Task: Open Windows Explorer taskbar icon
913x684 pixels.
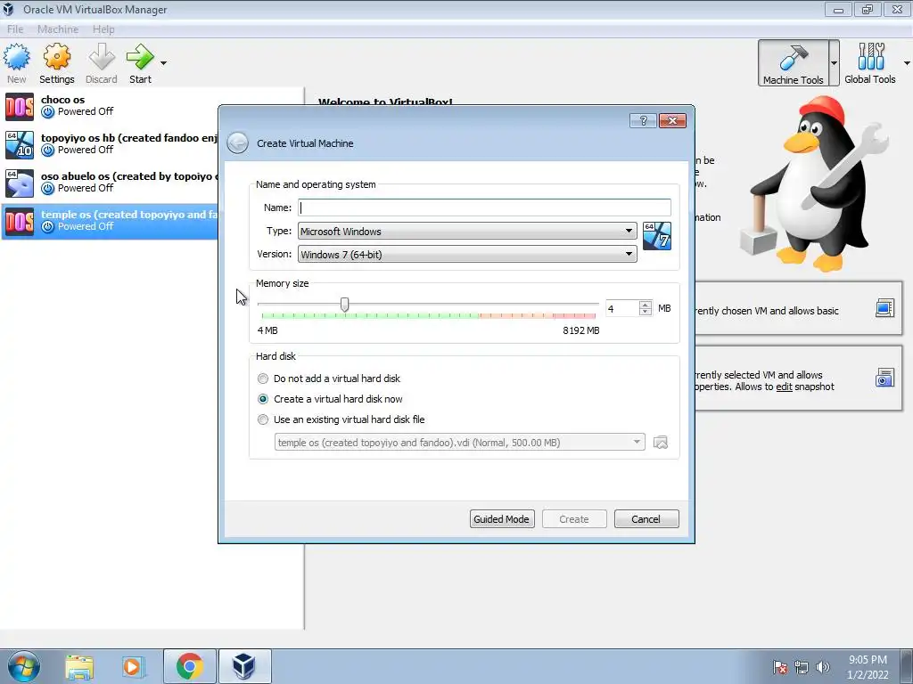Action: click(x=79, y=667)
